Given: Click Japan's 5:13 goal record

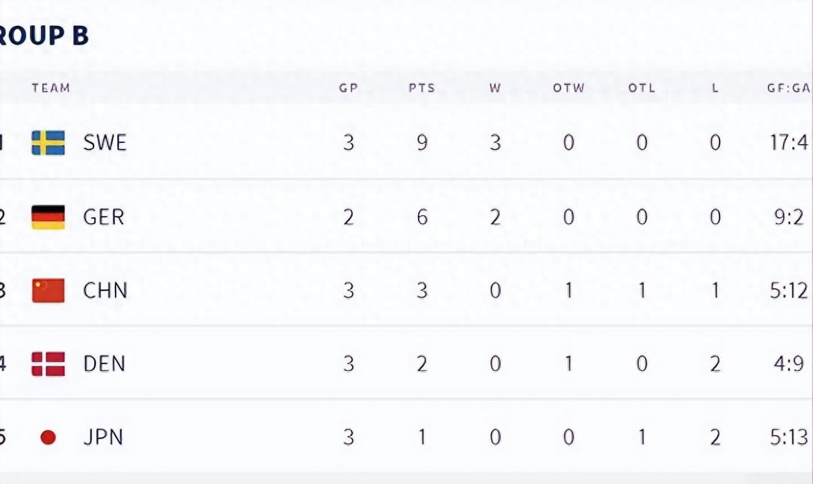Looking at the screenshot, I should click(x=789, y=438).
